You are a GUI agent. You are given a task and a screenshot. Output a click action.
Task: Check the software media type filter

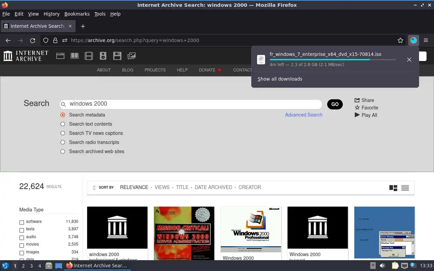tap(22, 223)
